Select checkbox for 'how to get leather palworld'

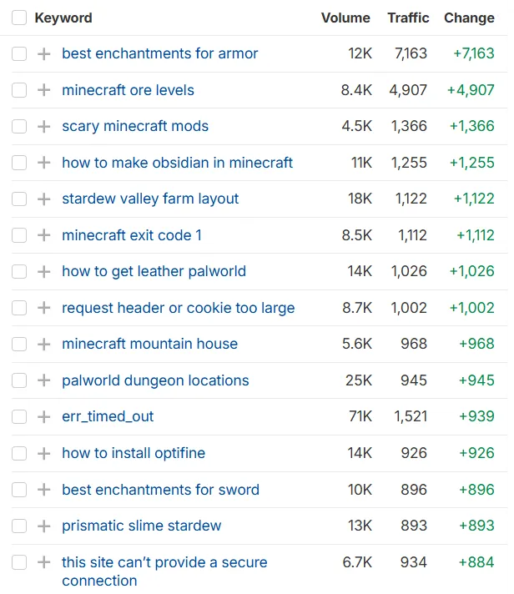tap(19, 272)
